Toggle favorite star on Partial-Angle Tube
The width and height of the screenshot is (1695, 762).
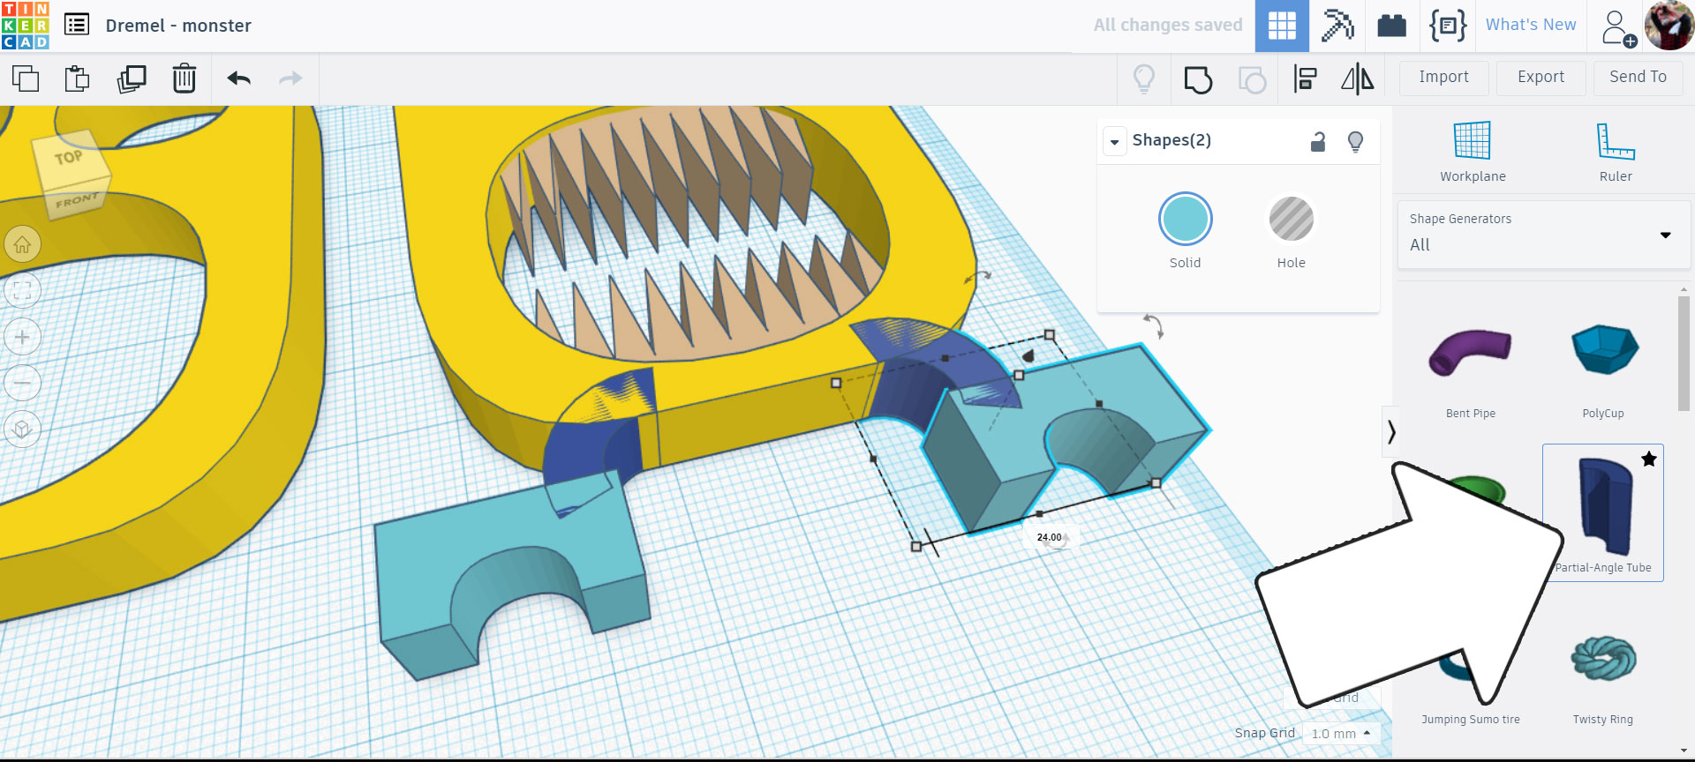pyautogui.click(x=1648, y=459)
